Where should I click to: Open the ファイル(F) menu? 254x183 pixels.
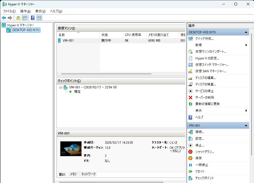click(9, 11)
